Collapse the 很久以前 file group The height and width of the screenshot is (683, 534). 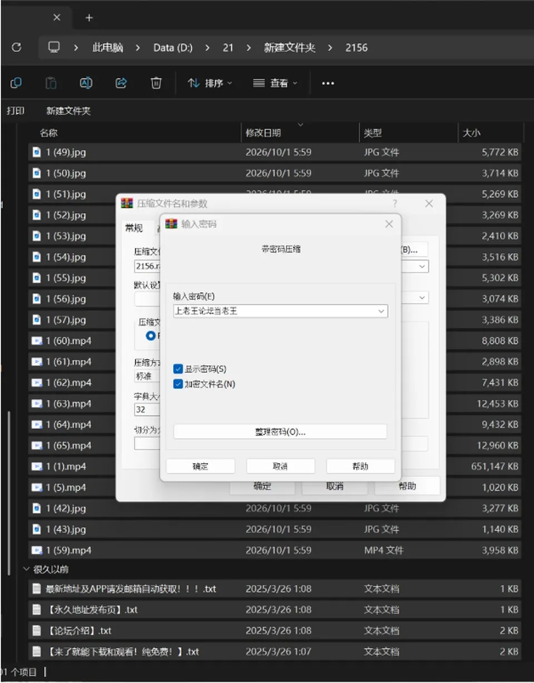pyautogui.click(x=26, y=569)
